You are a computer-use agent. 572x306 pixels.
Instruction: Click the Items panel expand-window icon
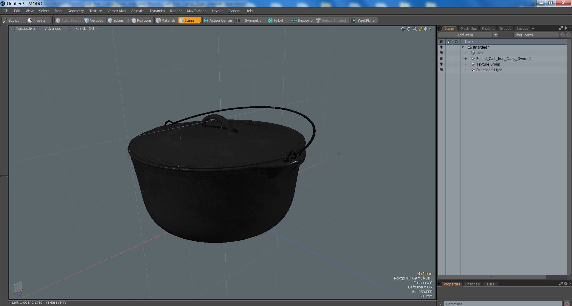[561, 28]
